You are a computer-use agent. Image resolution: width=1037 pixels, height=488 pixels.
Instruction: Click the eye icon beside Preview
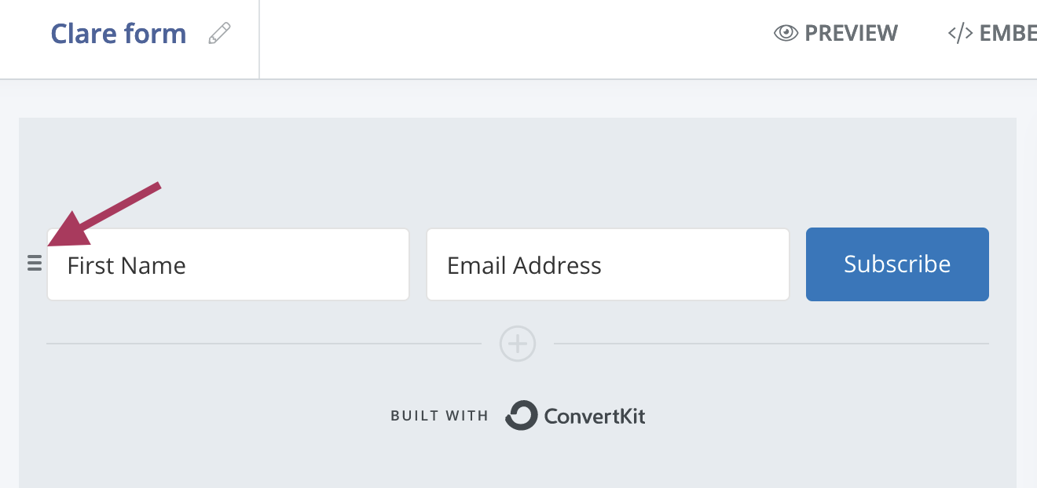tap(786, 33)
